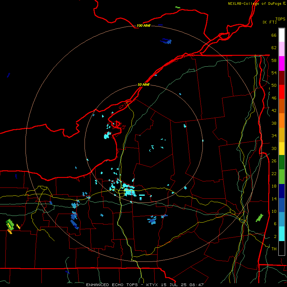The image size is (287, 287).
Task: Select the "30" legend value
Action: [274, 148]
